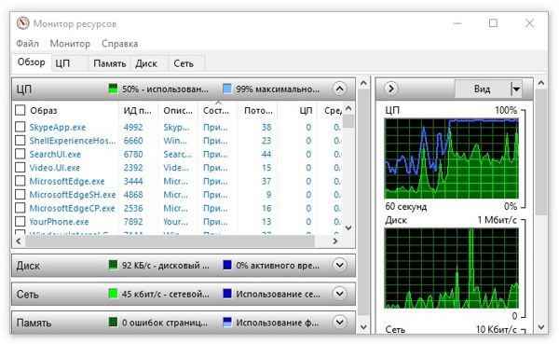
Task: Collapse the ЦП section with chevron button
Action: pos(339,89)
